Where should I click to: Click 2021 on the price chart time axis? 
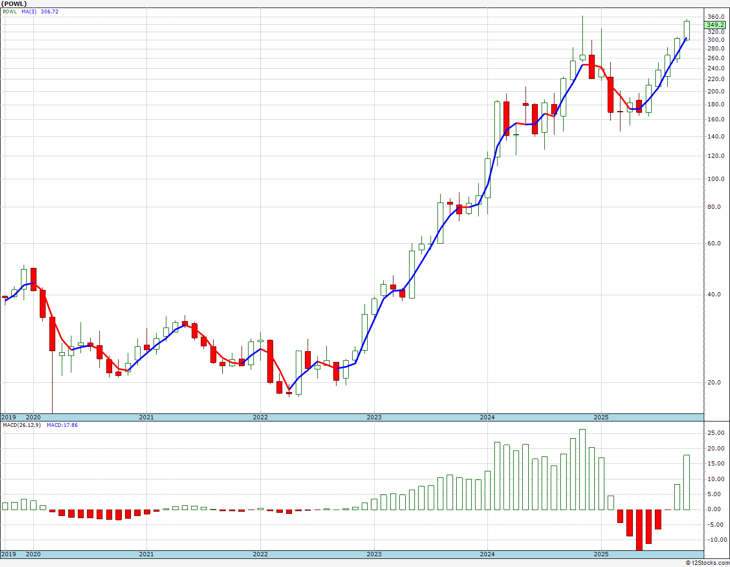click(147, 417)
